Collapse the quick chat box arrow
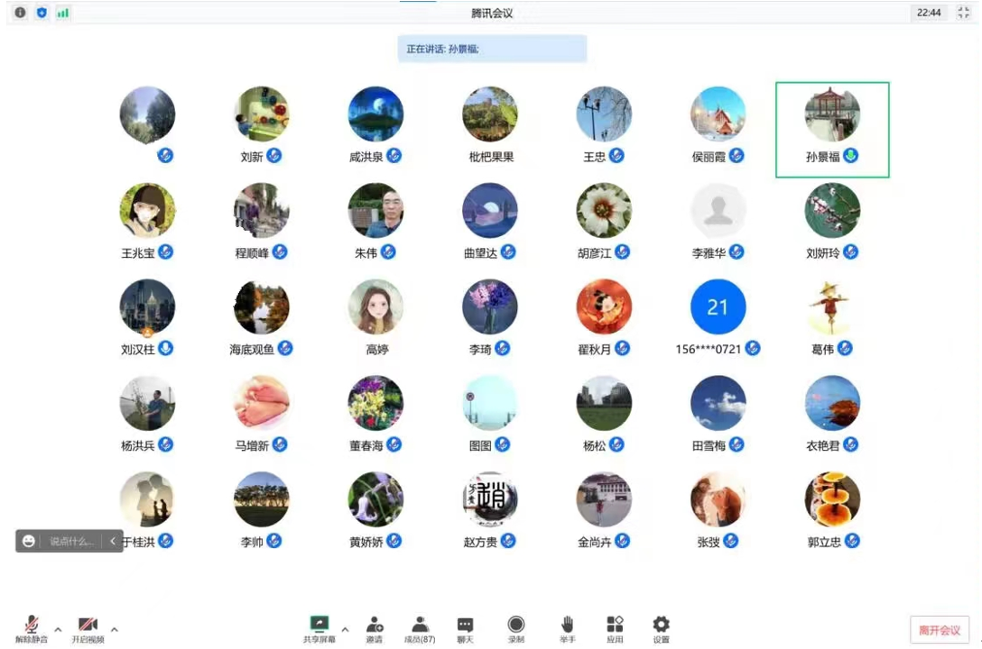This screenshot has height=649, width=982. (x=113, y=541)
